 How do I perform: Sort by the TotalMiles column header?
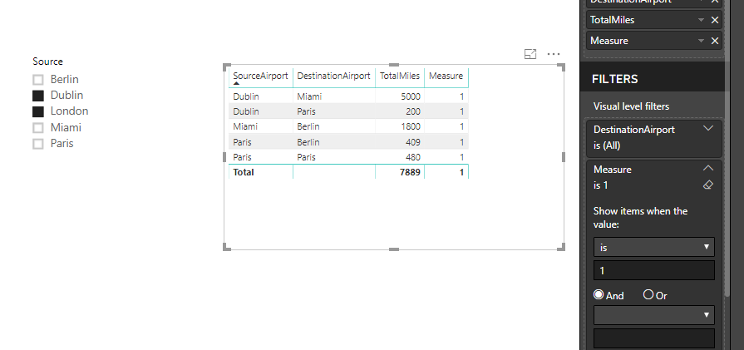point(400,76)
